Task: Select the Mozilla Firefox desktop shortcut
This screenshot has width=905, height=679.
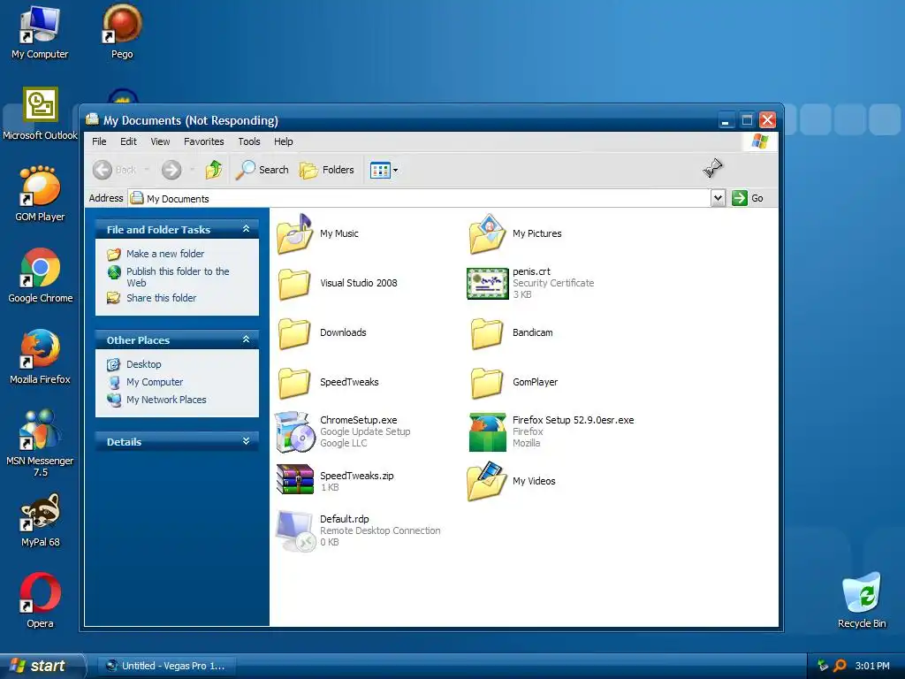Action: pos(40,357)
